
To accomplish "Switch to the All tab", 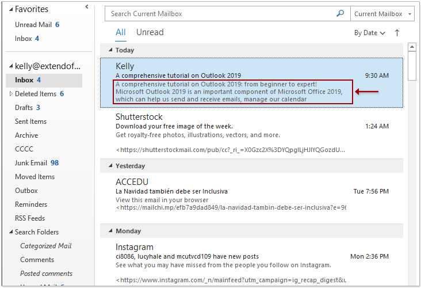I will [x=121, y=32].
